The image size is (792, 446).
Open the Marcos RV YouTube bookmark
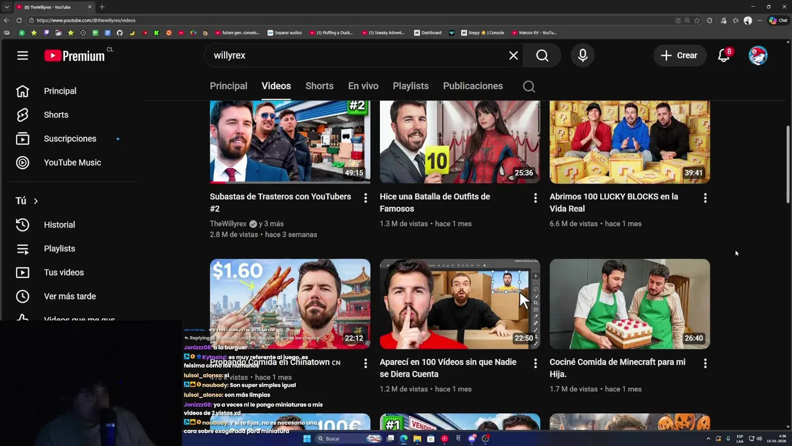[534, 33]
